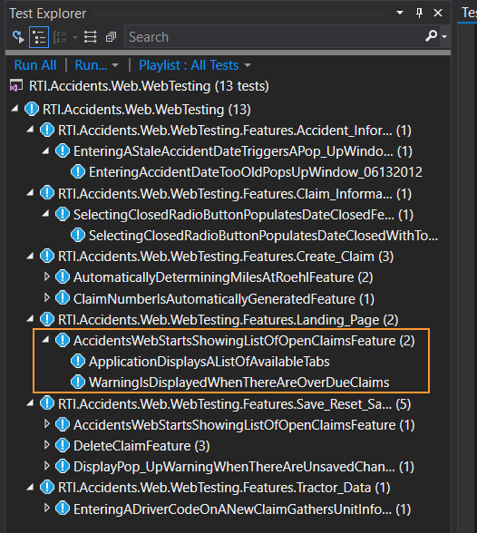The height and width of the screenshot is (533, 477).
Task: Click the Run All link
Action: [35, 65]
